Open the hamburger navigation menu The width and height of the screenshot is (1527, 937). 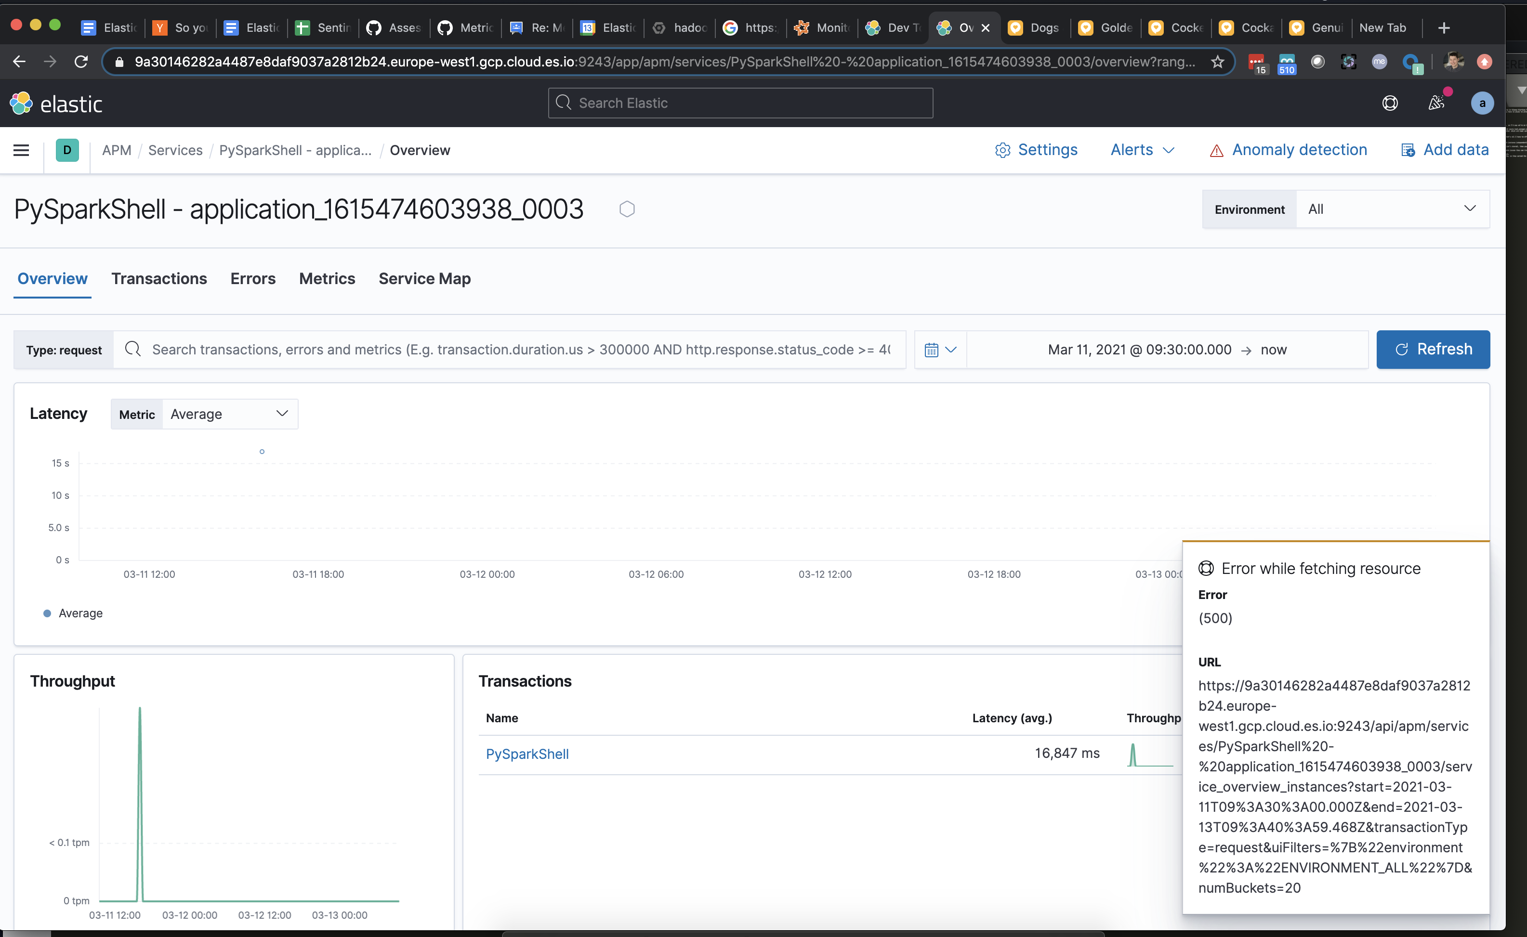pyautogui.click(x=21, y=150)
